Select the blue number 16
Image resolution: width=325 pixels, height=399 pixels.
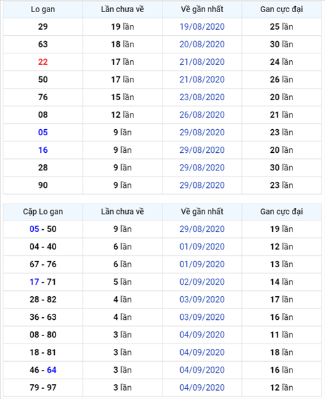(43, 150)
